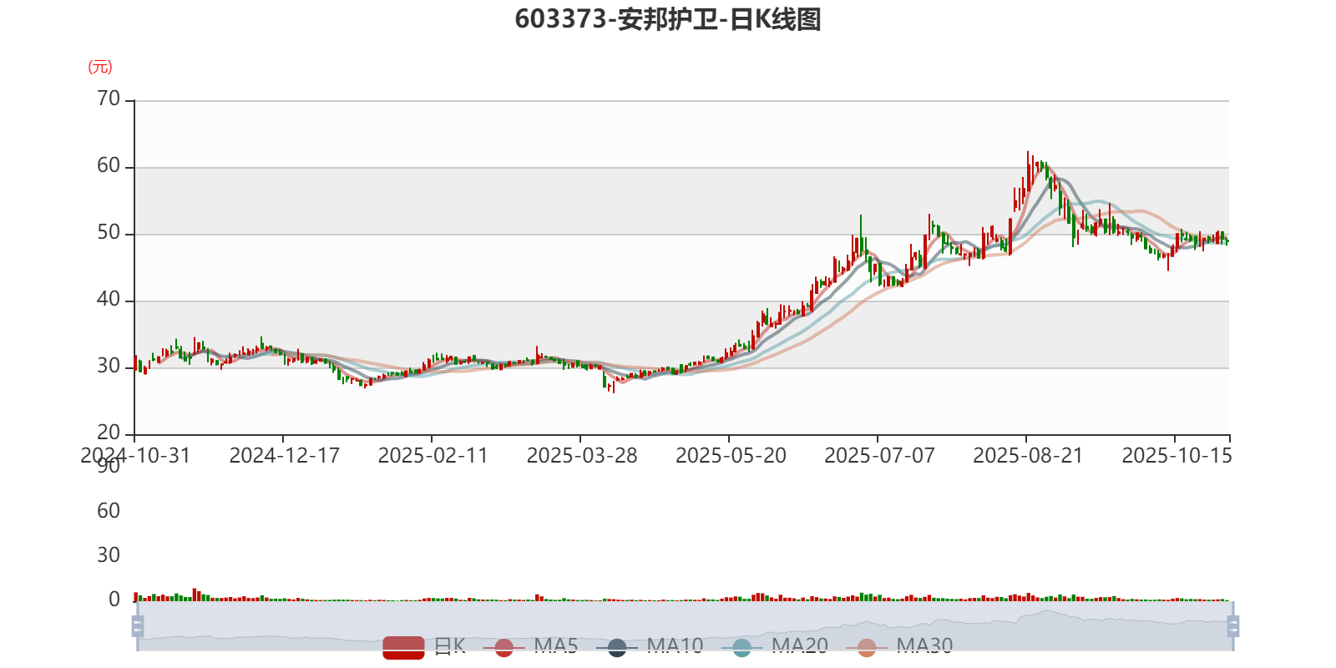Click the x-axis date label 2025-07-07
1336x668 pixels.
(x=879, y=456)
